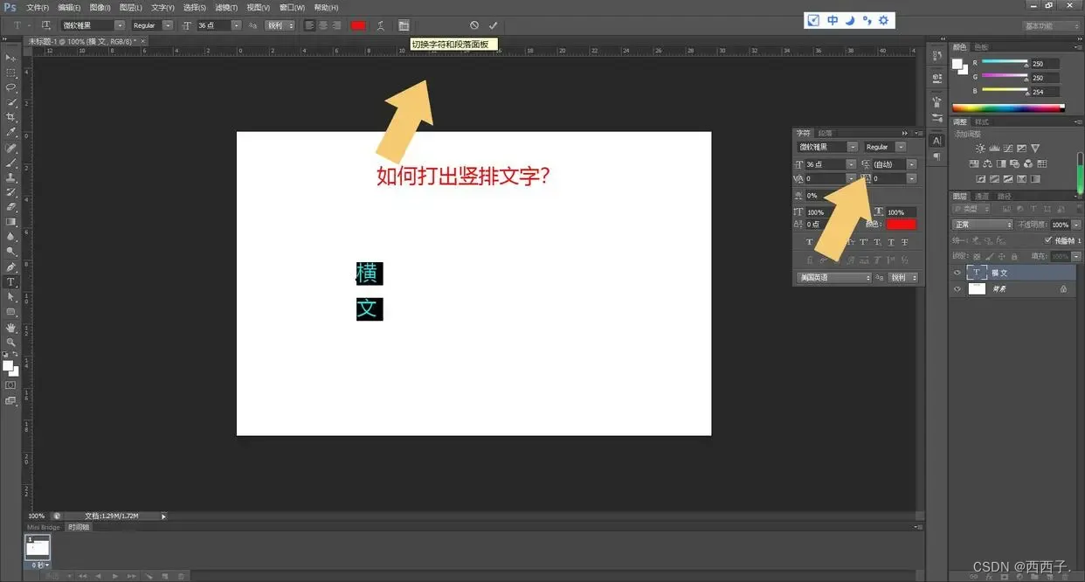
Task: Click the create warped text icon
Action: [x=381, y=25]
